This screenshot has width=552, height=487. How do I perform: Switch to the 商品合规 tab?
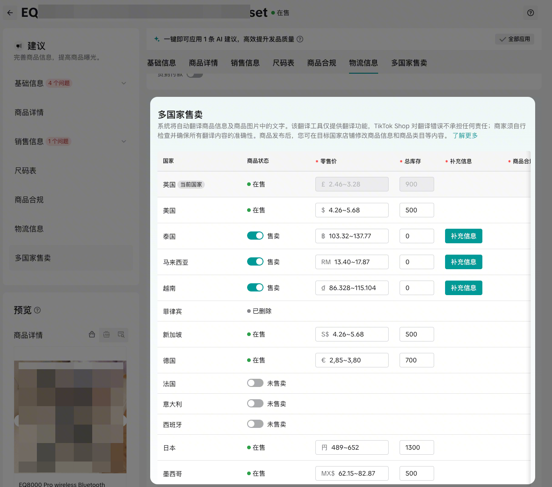321,63
